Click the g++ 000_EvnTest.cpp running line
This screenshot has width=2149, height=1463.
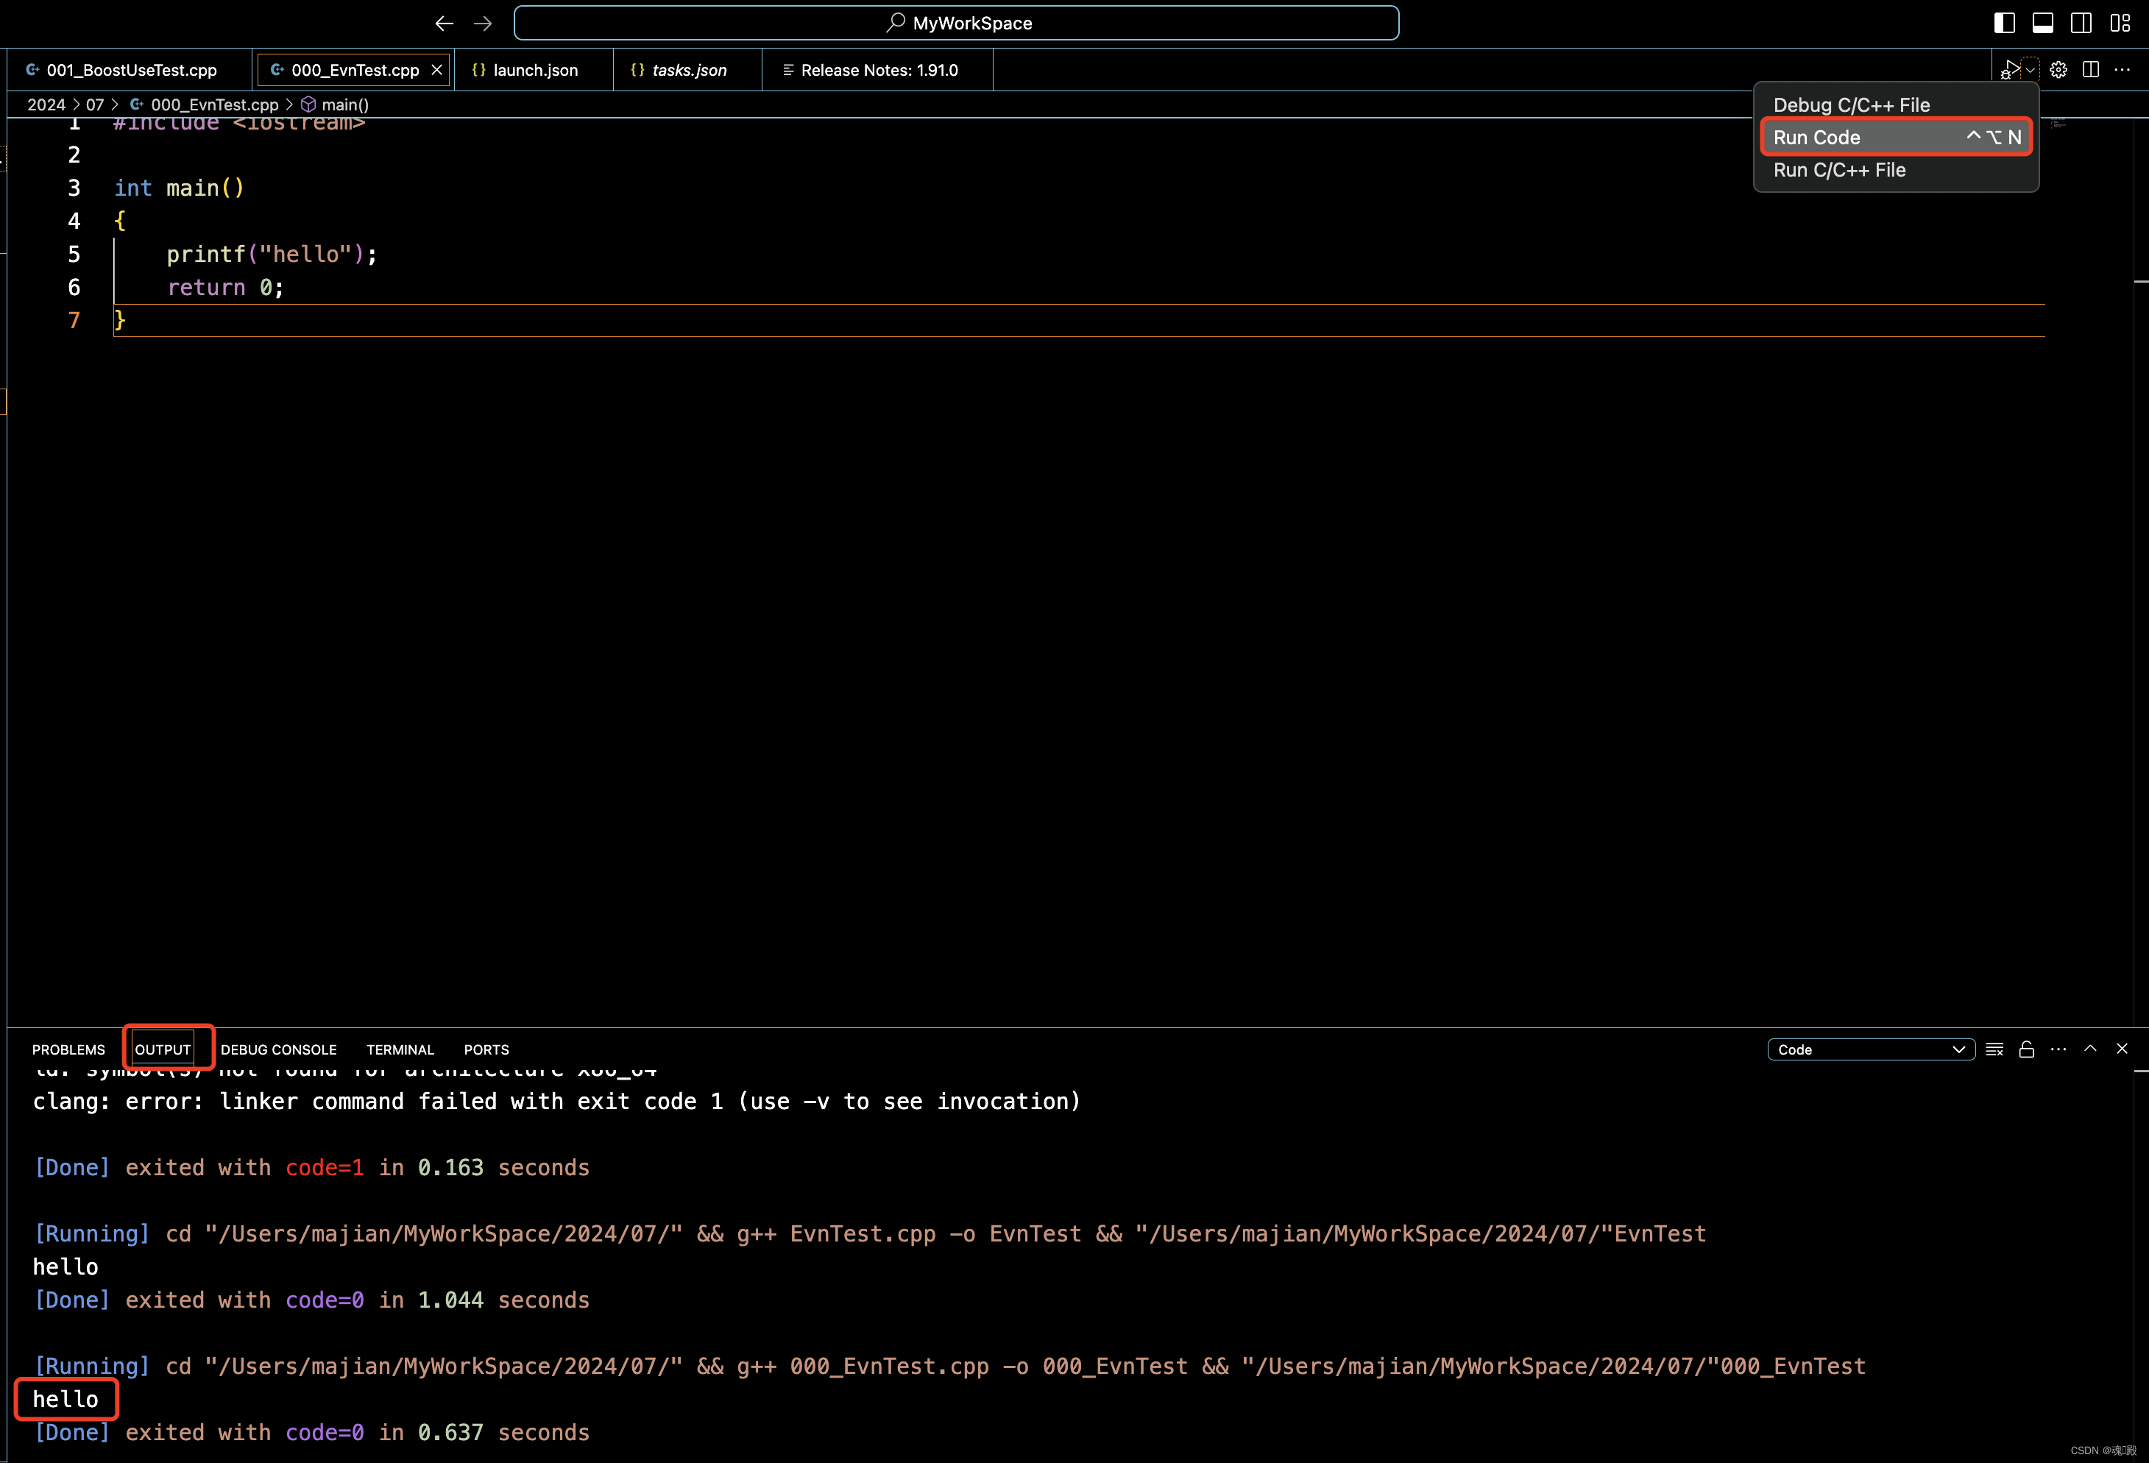[949, 1367]
